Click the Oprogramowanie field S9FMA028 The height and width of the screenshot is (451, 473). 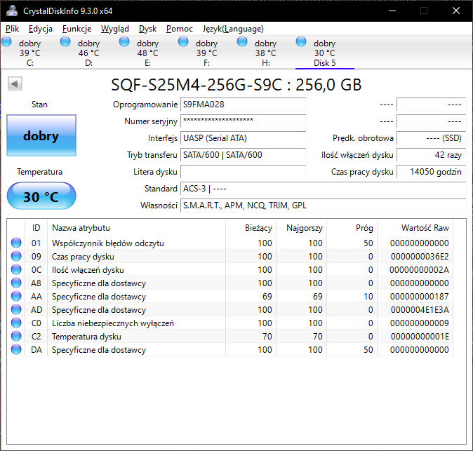[x=243, y=105]
